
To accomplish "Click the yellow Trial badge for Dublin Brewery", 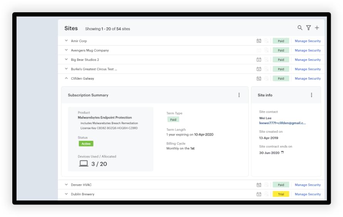I will (281, 194).
